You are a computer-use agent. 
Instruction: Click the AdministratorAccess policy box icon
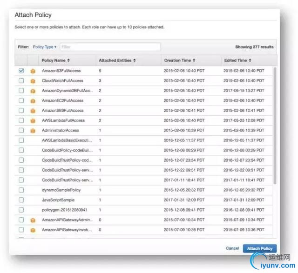(x=33, y=130)
